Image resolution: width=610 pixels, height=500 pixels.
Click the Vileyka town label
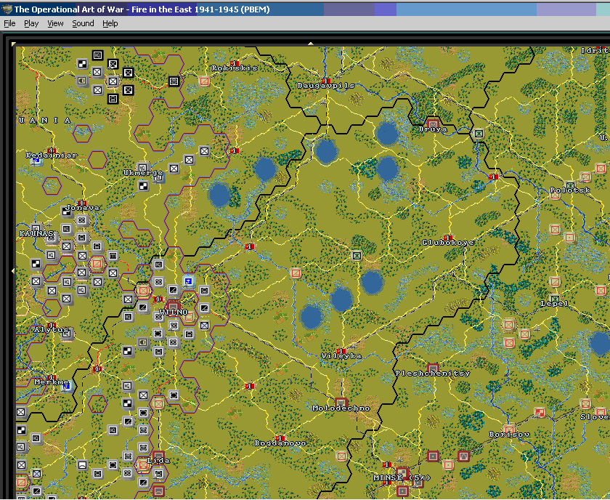click(x=341, y=356)
